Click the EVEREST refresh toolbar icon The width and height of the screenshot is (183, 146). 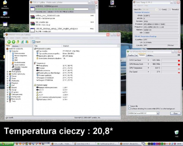22,42
